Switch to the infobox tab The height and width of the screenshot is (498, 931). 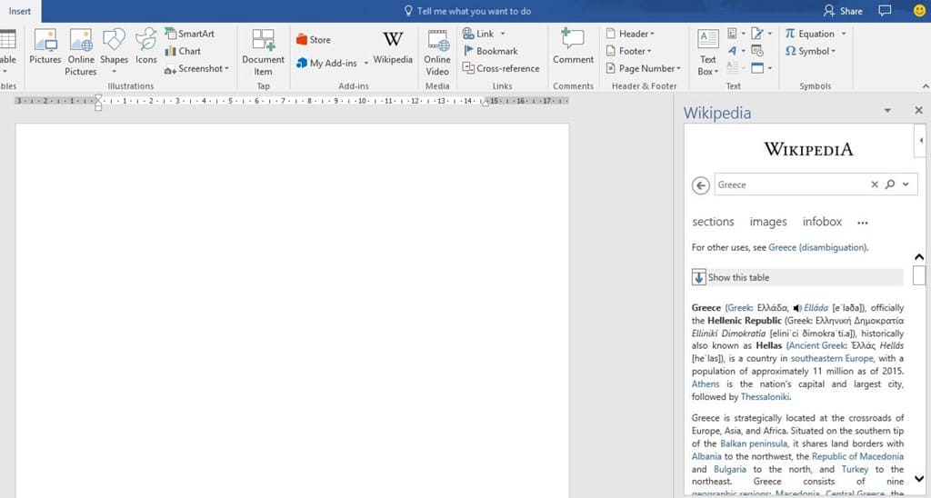click(822, 222)
